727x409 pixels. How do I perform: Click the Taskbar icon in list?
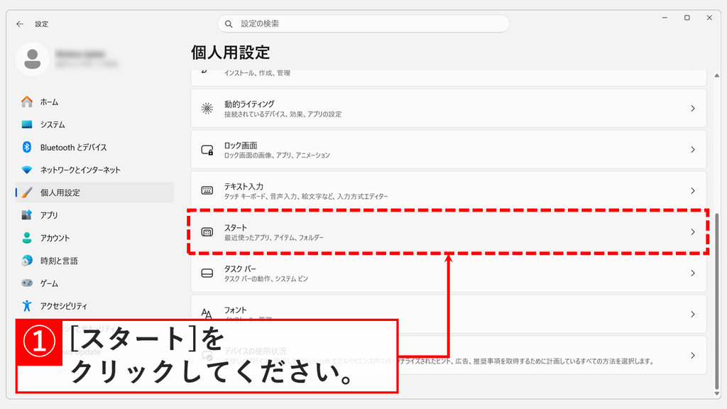click(207, 273)
